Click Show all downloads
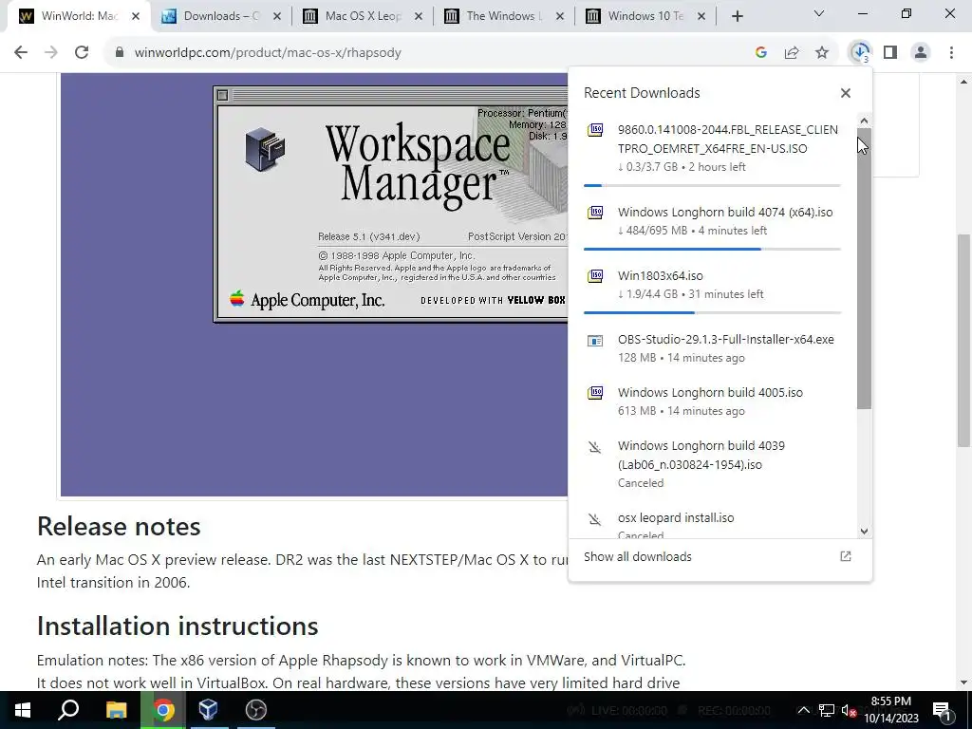The image size is (972, 729). tap(637, 556)
